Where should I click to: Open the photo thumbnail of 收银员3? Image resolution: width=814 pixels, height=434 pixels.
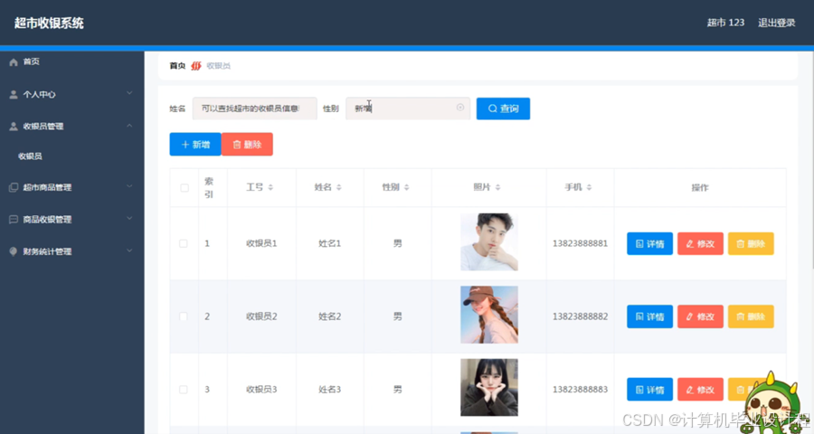[489, 387]
